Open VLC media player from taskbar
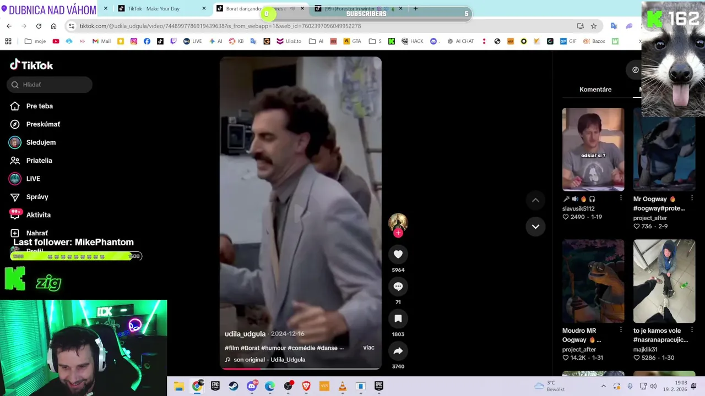This screenshot has height=396, width=705. coord(342,386)
